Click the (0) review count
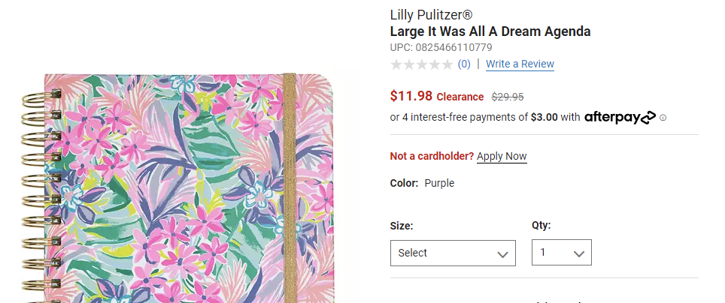725x303 pixels. pos(464,64)
